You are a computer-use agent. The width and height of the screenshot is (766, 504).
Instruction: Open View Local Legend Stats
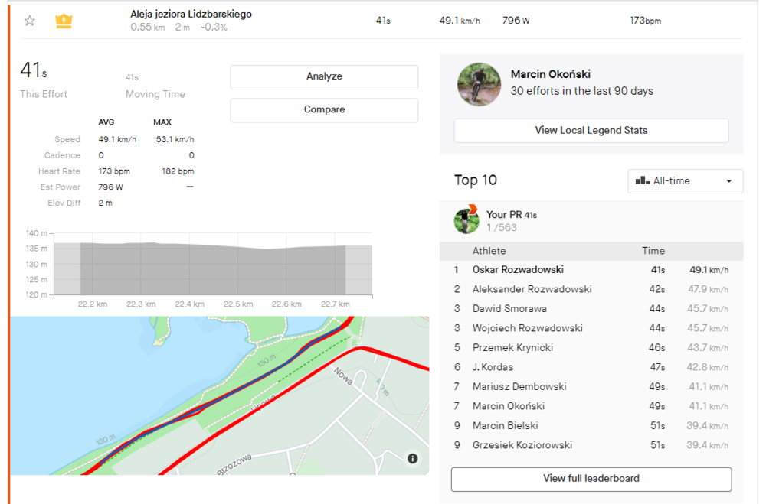click(591, 130)
